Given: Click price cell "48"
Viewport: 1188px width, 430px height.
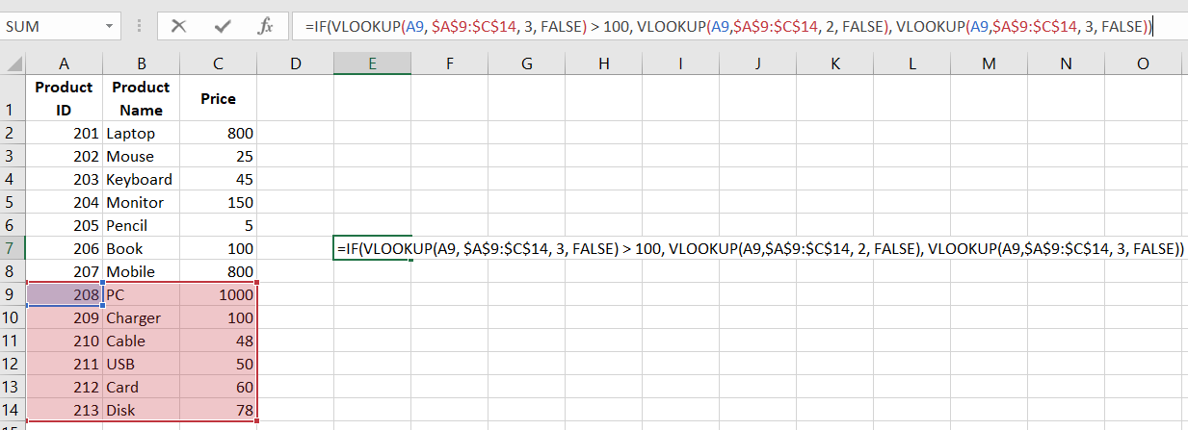Looking at the screenshot, I should pyautogui.click(x=218, y=341).
